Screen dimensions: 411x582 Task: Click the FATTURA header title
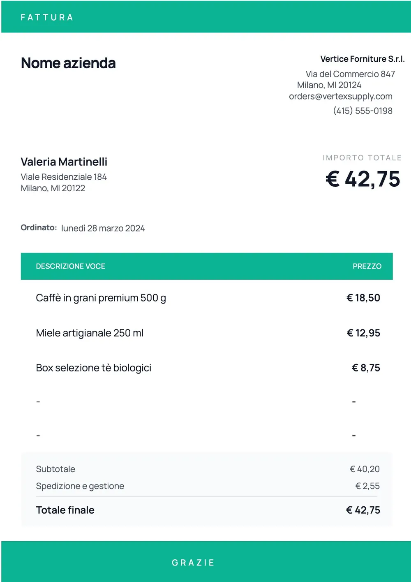click(47, 17)
